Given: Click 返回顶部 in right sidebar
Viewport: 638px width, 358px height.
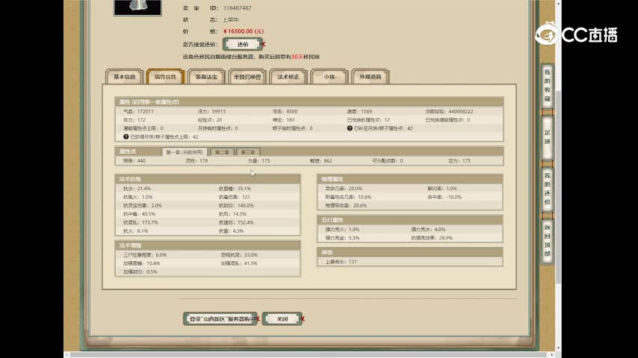Looking at the screenshot, I should point(548,240).
